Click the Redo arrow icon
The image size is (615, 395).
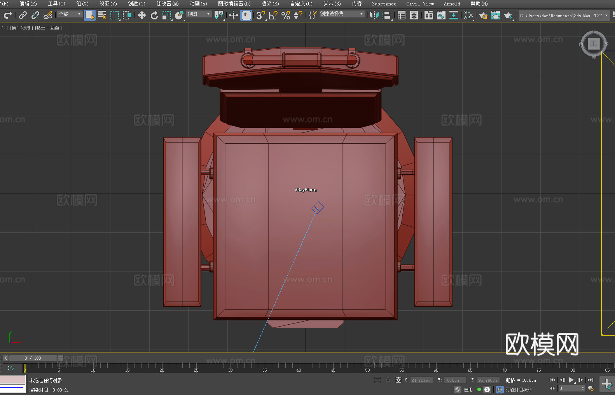coord(8,15)
